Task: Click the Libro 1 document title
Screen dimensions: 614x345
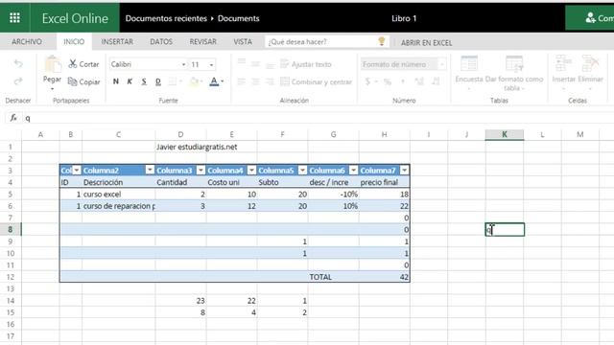Action: pyautogui.click(x=404, y=18)
